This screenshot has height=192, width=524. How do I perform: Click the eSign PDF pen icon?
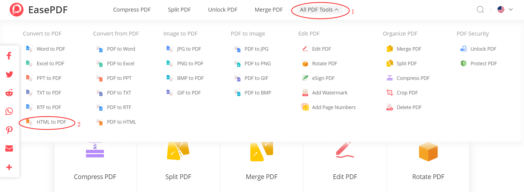[x=305, y=78]
